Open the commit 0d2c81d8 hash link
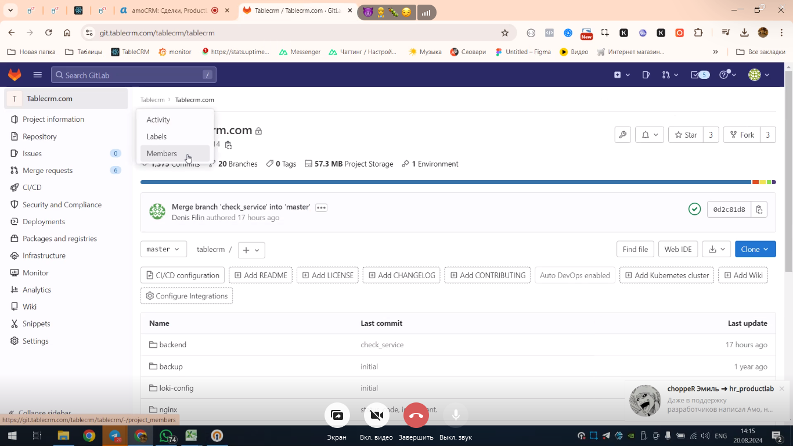 pos(729,210)
